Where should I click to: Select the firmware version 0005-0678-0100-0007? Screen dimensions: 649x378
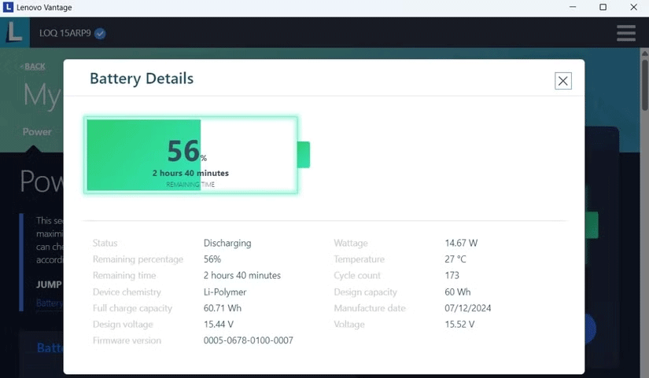click(248, 340)
